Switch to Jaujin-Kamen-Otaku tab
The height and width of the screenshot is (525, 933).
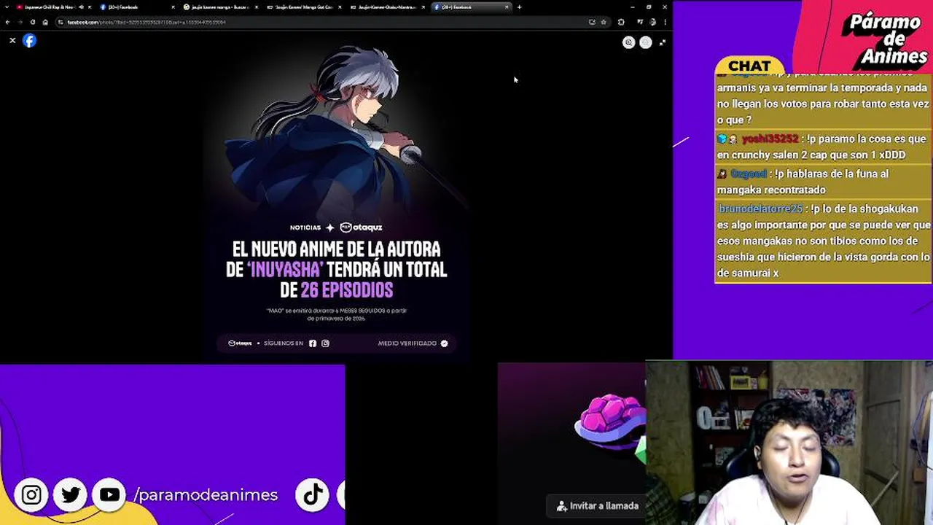(x=386, y=7)
